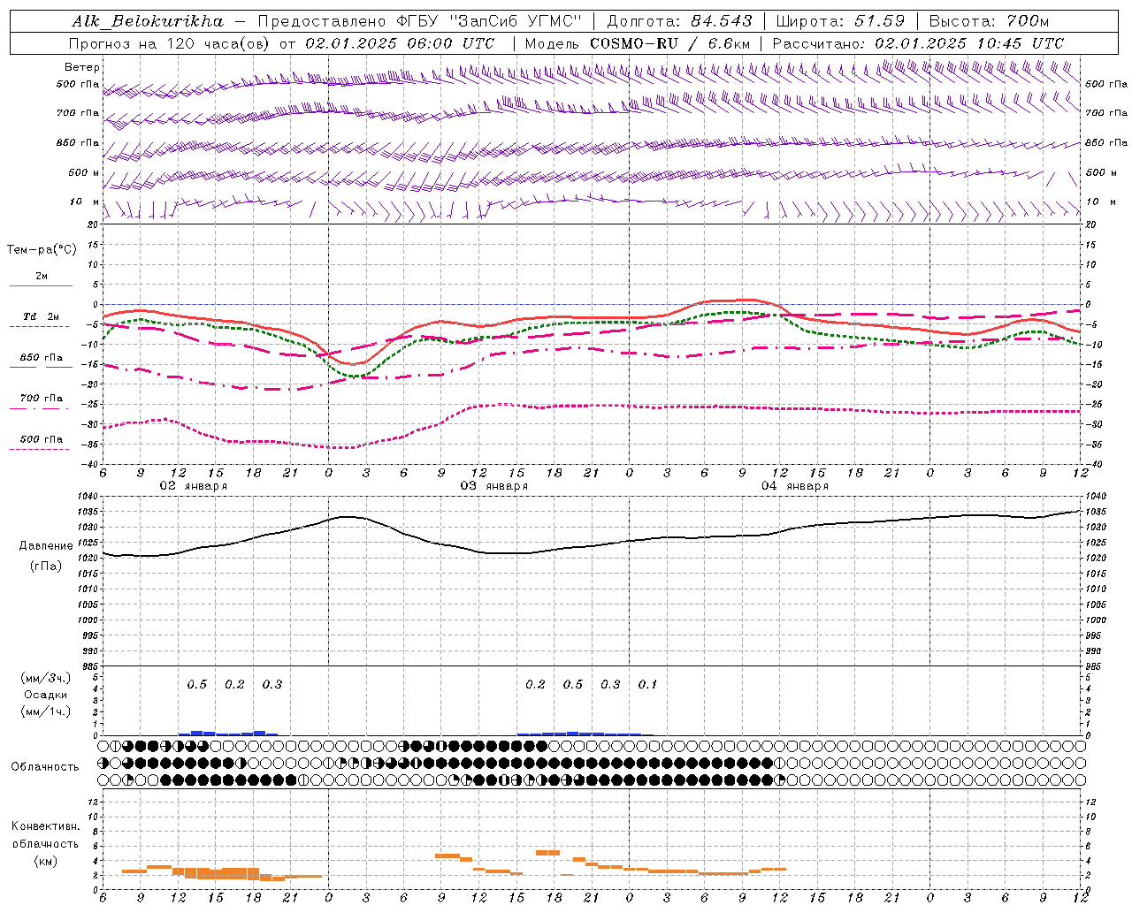Select the 'Предоставлено ФГБУ "ЗапСиб УГМС"' provider text
Viewport: 1132px width, 905px height.
click(x=420, y=21)
